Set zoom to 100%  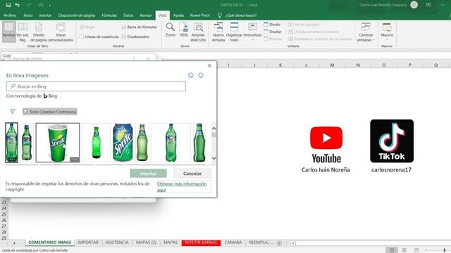click(x=183, y=30)
